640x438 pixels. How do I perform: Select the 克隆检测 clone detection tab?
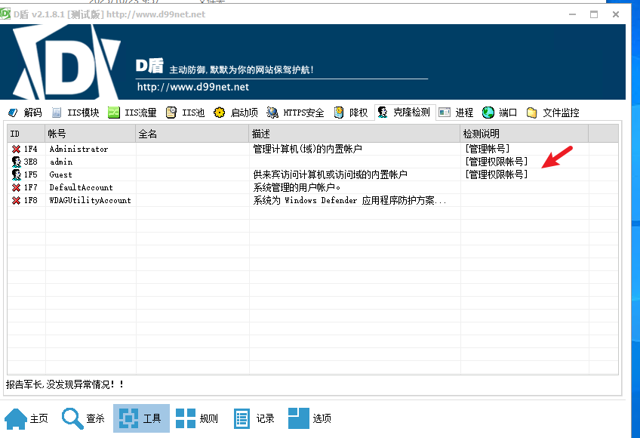(404, 113)
